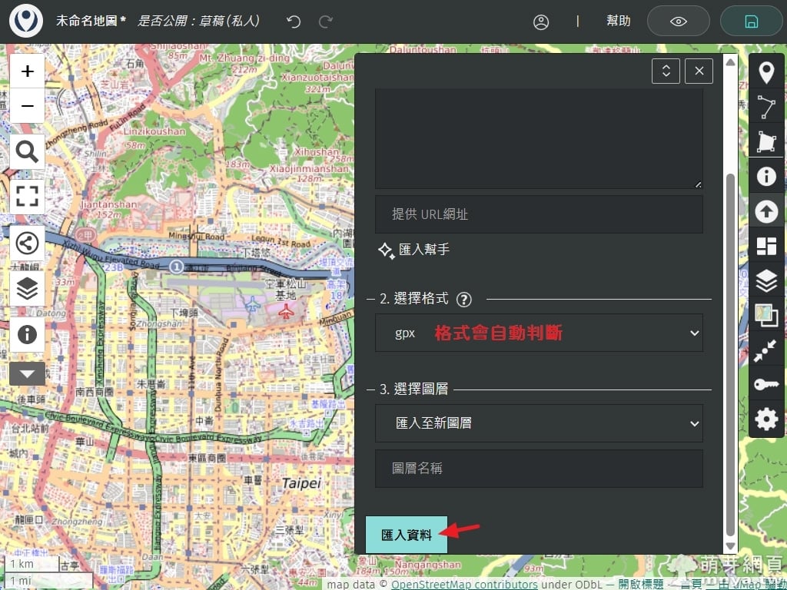The image size is (787, 590).
Task: Expand more controls with the down arrow
Action: click(27, 374)
